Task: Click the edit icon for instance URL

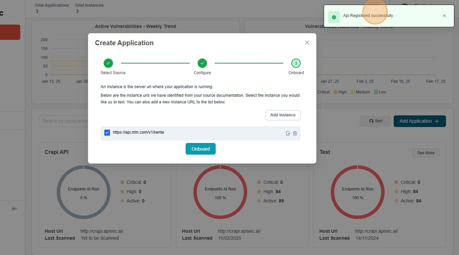Action: [x=288, y=133]
